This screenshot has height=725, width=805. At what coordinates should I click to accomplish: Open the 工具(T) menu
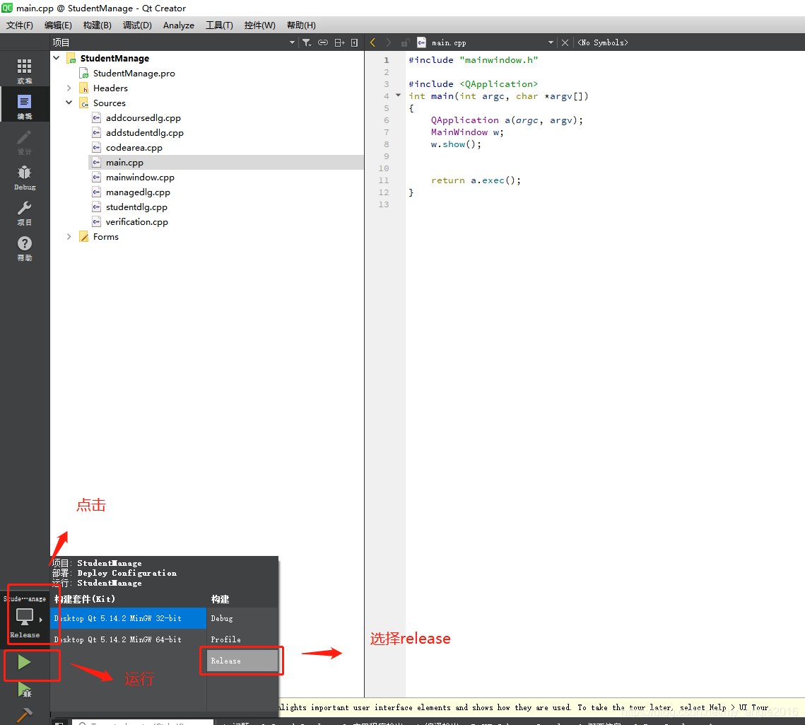click(x=219, y=25)
